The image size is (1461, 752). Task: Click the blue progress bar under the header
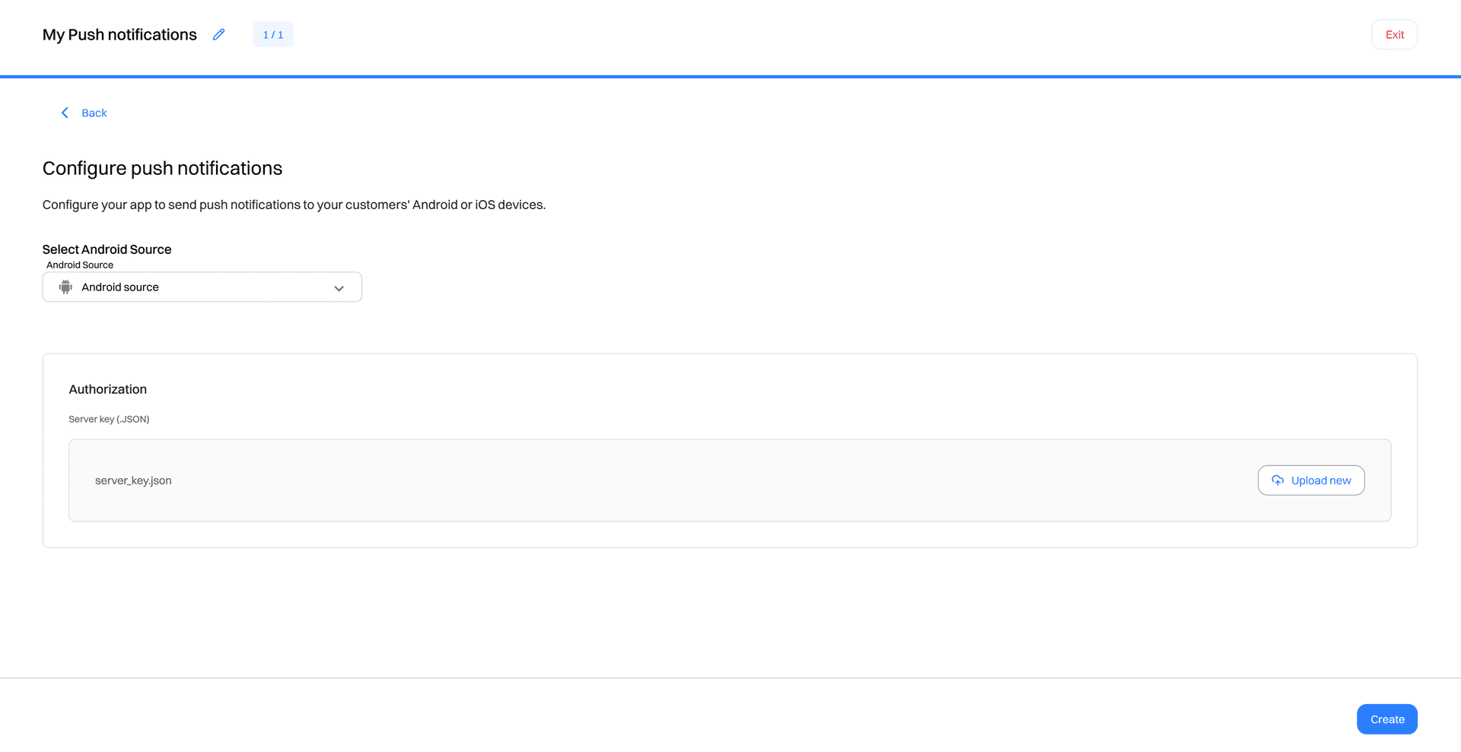[730, 76]
